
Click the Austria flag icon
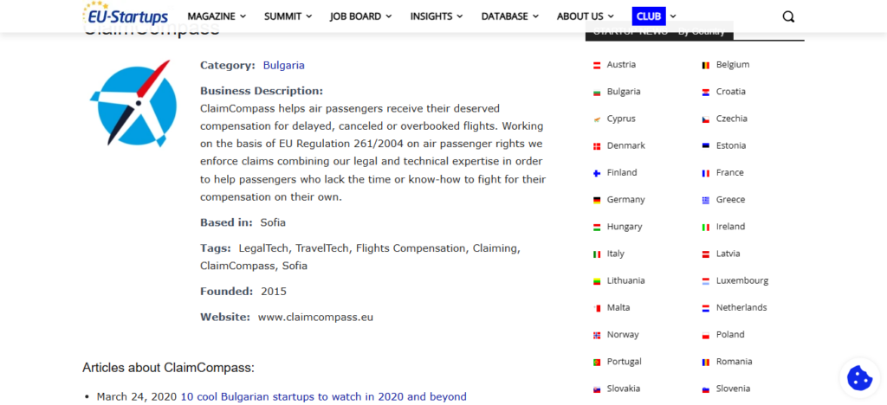coord(596,65)
